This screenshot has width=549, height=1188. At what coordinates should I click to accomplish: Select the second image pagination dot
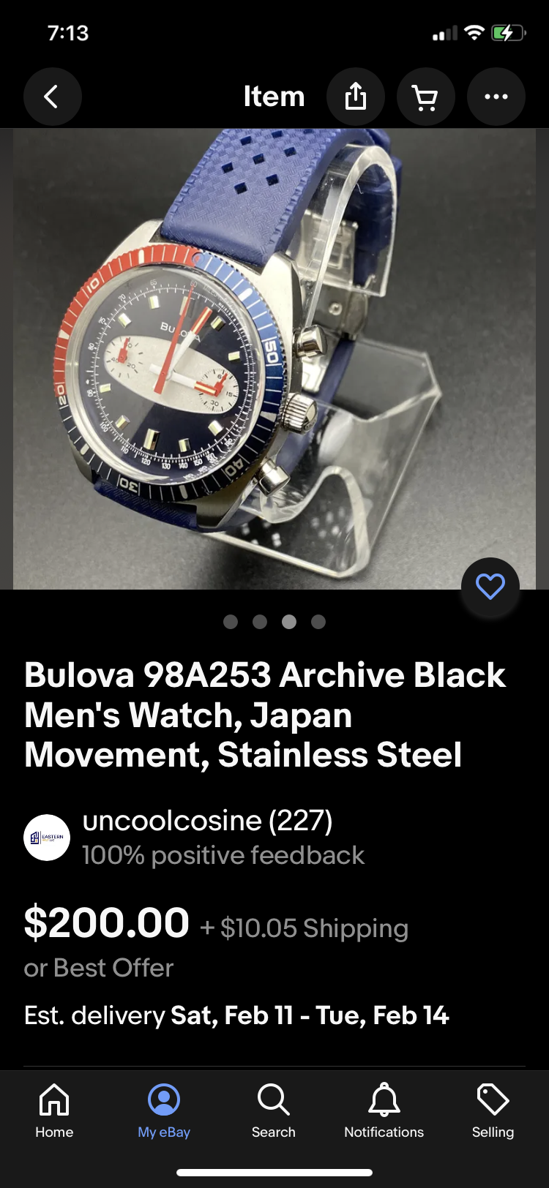pos(260,622)
